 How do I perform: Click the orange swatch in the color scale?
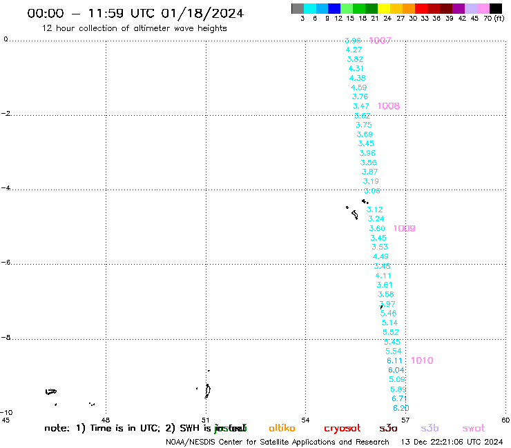409,8
